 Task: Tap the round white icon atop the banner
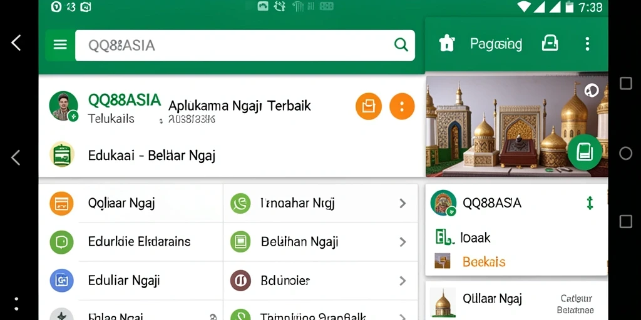point(591,90)
